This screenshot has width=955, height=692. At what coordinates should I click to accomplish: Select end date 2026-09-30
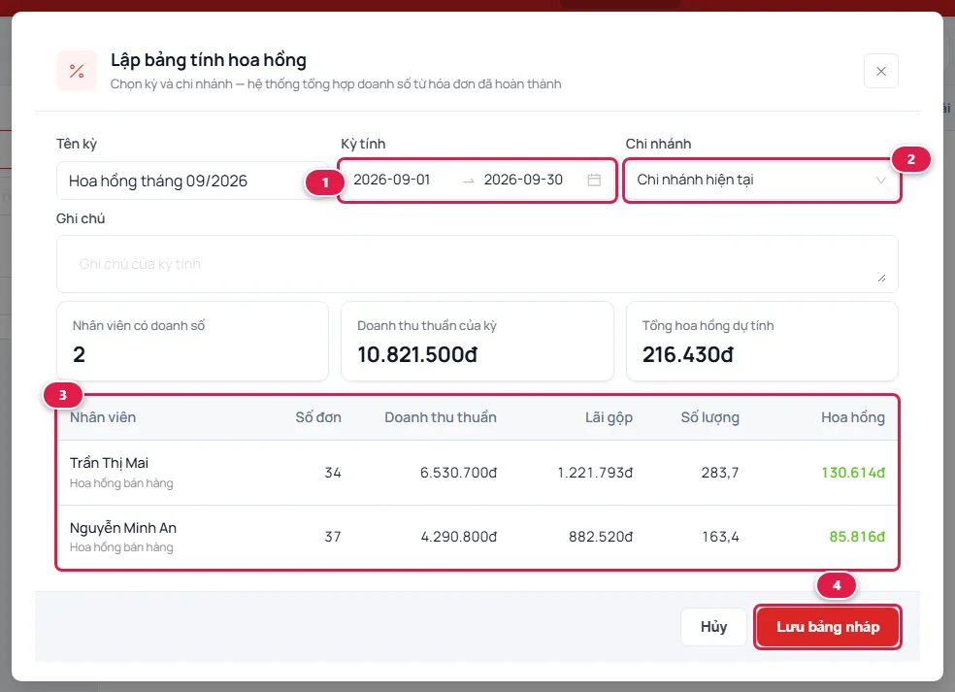(x=523, y=180)
